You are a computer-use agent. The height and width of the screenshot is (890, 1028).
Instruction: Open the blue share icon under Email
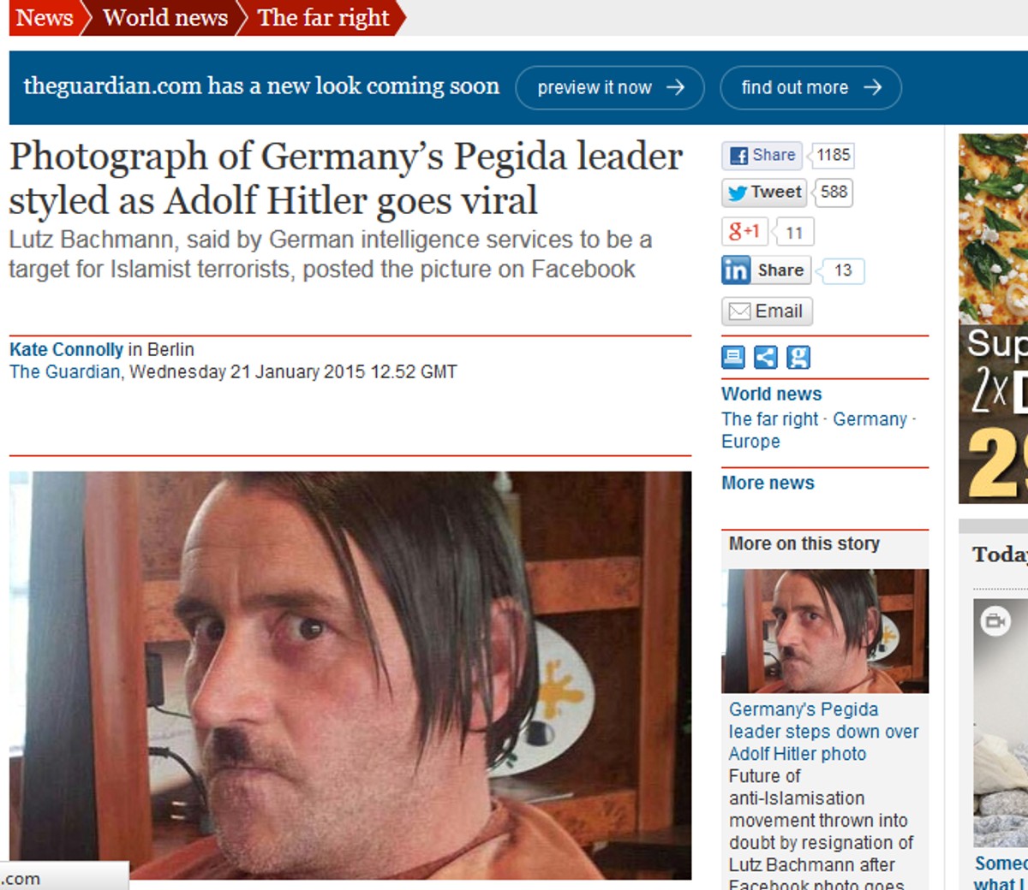tap(766, 357)
